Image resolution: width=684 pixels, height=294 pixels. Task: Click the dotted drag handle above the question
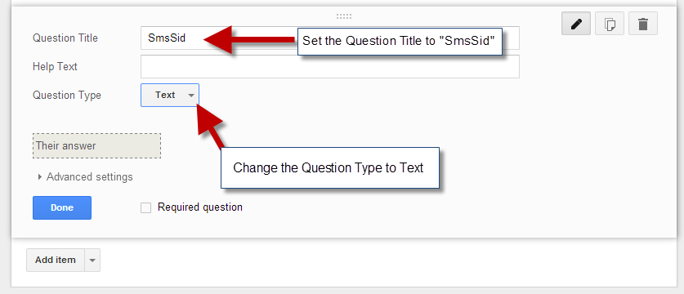point(344,16)
